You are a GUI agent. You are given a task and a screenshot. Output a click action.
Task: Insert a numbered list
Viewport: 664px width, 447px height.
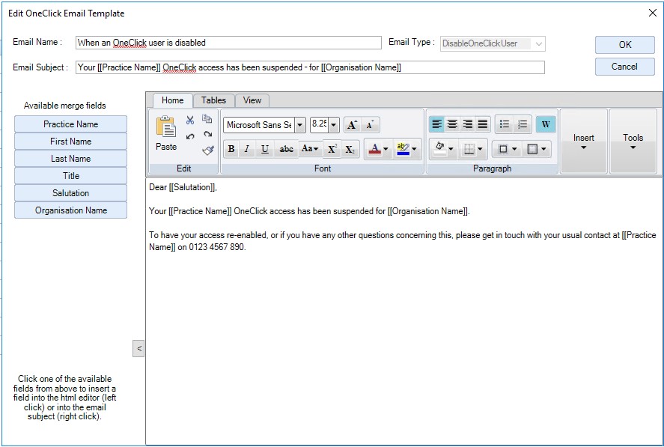[523, 124]
